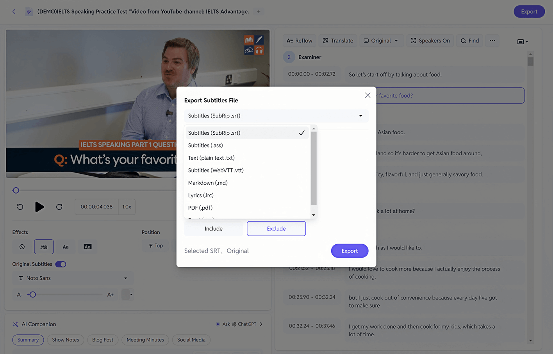Open Find in transcript
553x354 pixels.
[x=470, y=41]
